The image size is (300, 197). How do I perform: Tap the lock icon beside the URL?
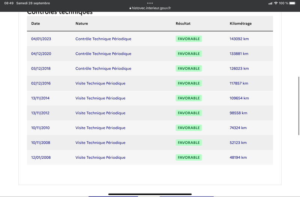click(x=130, y=8)
